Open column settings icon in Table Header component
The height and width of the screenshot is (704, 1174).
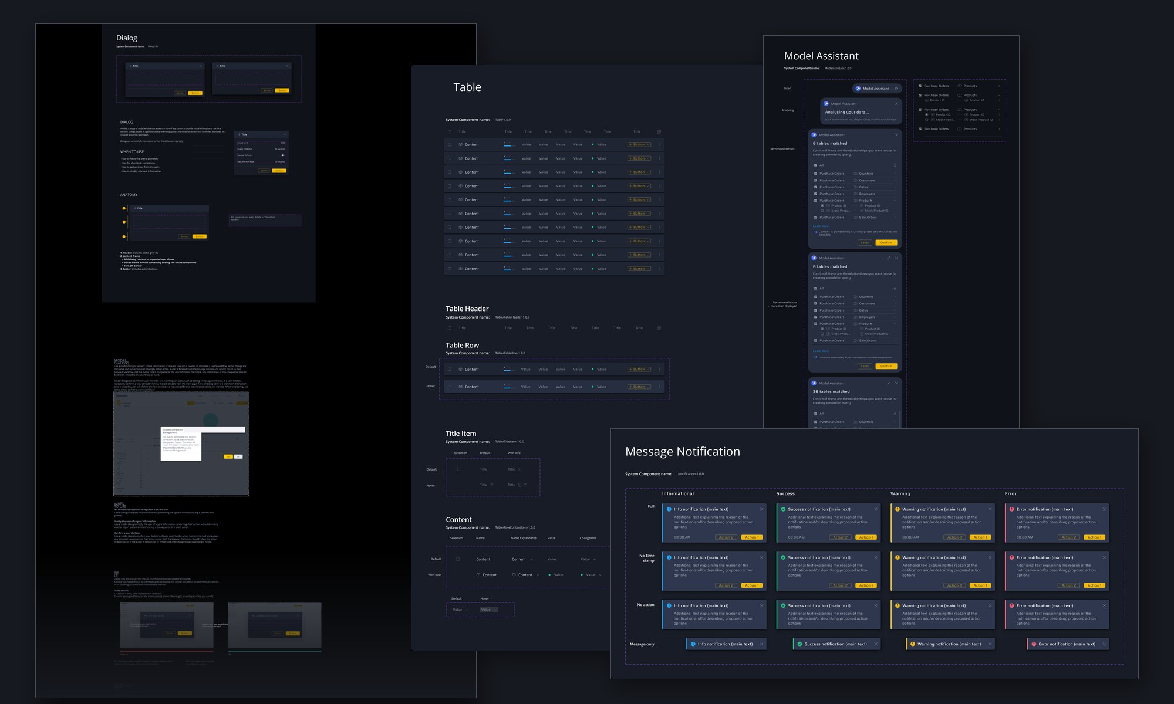tap(659, 328)
